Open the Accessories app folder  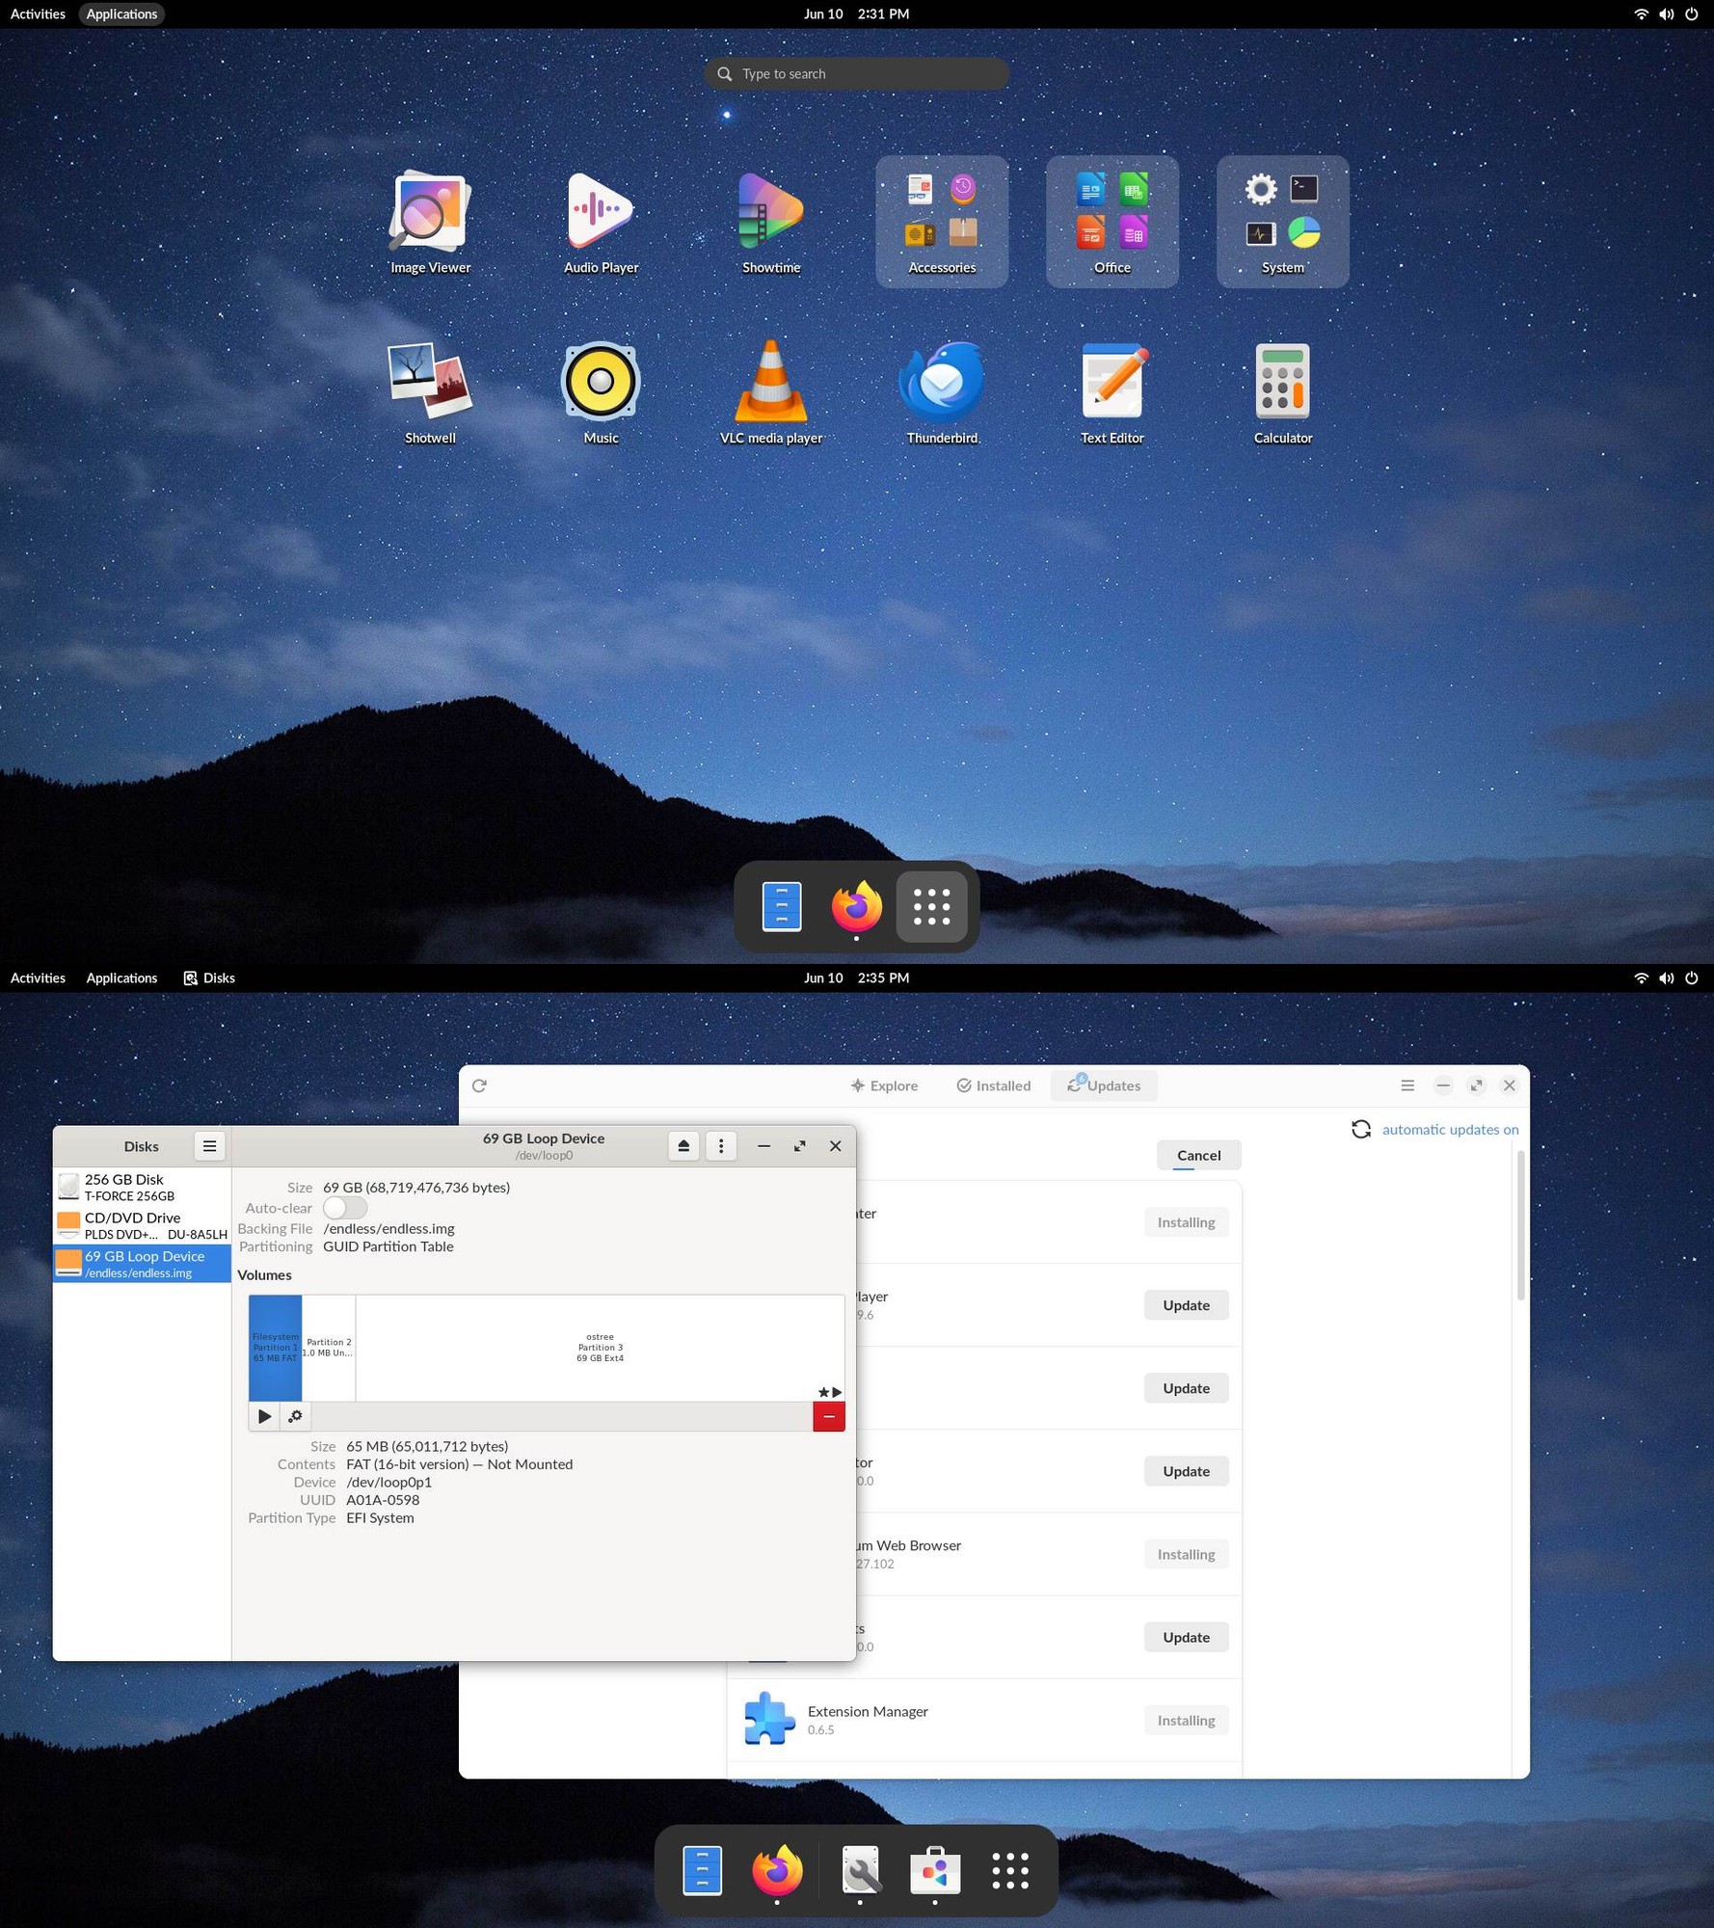pyautogui.click(x=942, y=222)
